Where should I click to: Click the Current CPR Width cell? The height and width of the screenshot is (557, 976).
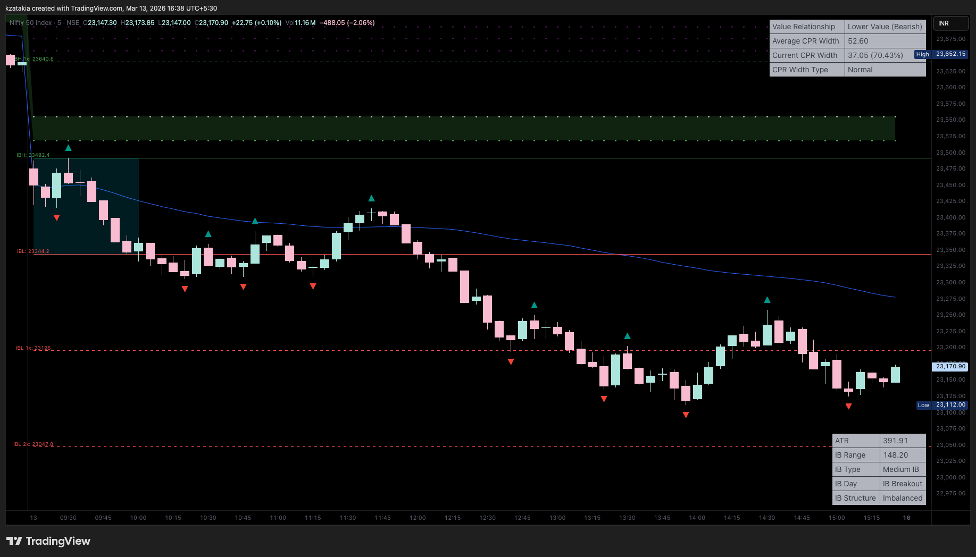(807, 55)
